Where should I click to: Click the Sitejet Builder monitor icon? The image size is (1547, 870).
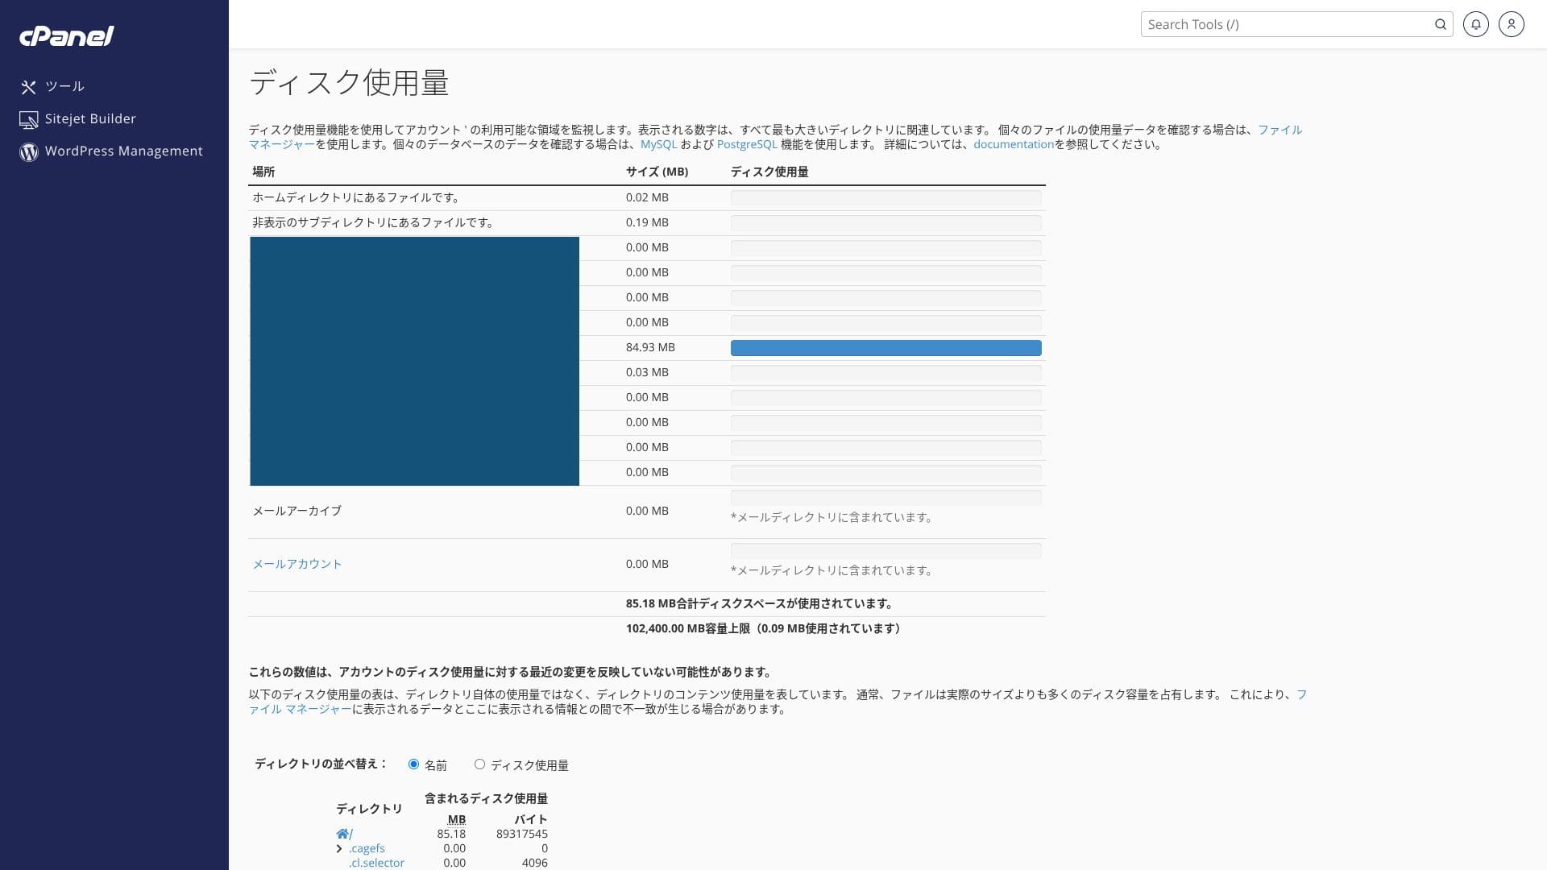[29, 120]
